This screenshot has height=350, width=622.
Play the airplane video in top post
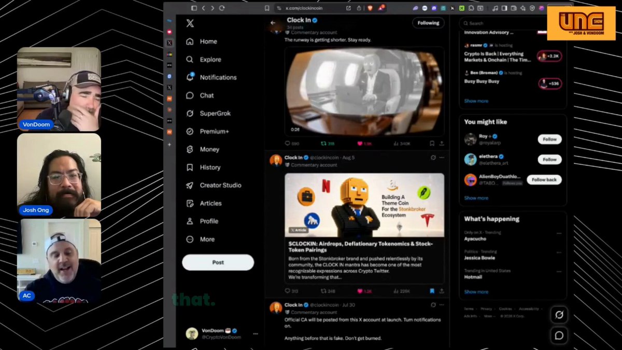coord(364,91)
